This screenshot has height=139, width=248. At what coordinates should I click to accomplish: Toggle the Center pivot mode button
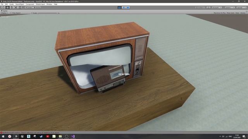pyautogui.click(x=29, y=8)
